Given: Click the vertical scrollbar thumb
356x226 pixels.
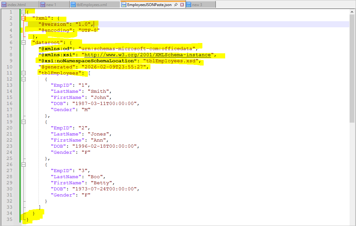Looking at the screenshot, I should click(352, 68).
